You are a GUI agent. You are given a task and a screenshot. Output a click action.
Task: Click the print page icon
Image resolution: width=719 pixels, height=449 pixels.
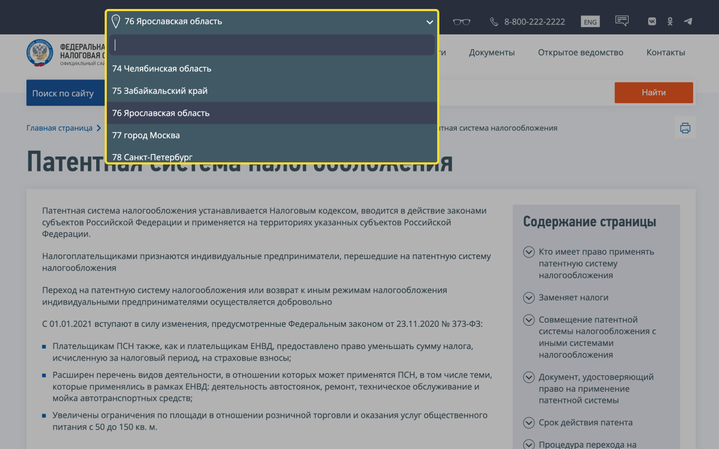[685, 128]
